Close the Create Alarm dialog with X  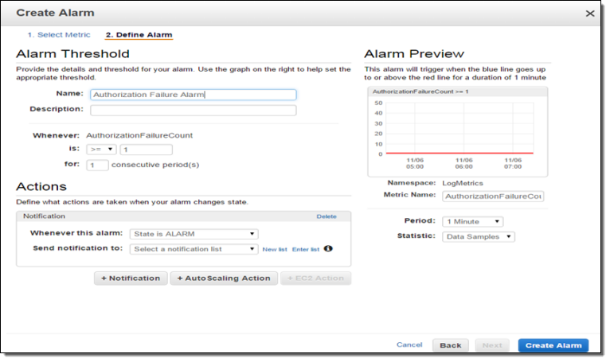(x=590, y=14)
